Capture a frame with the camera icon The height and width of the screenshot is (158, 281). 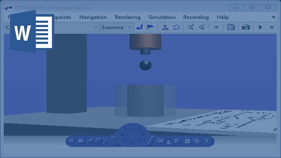(246, 27)
